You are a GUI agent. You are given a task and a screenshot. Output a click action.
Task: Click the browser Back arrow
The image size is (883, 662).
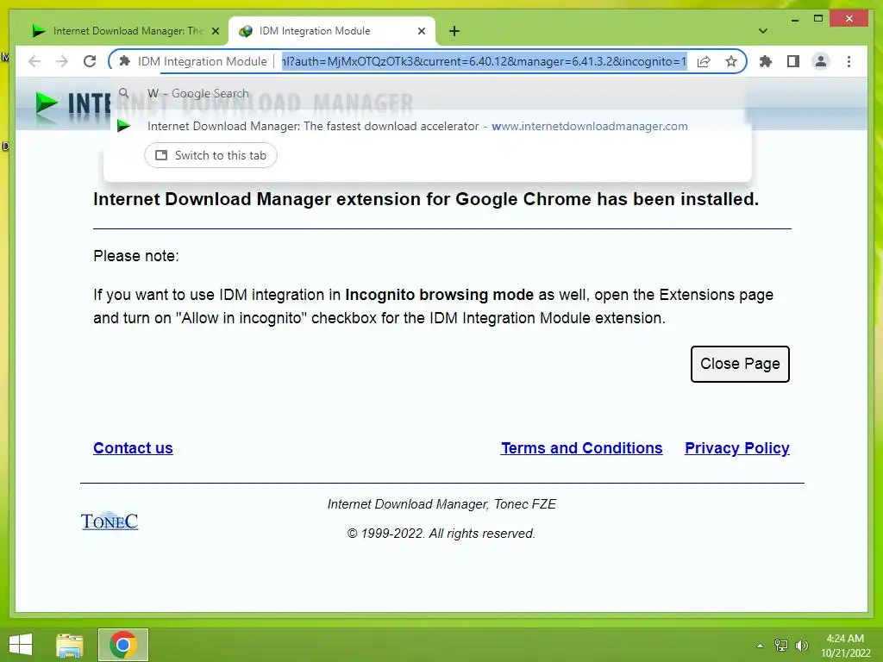click(34, 61)
